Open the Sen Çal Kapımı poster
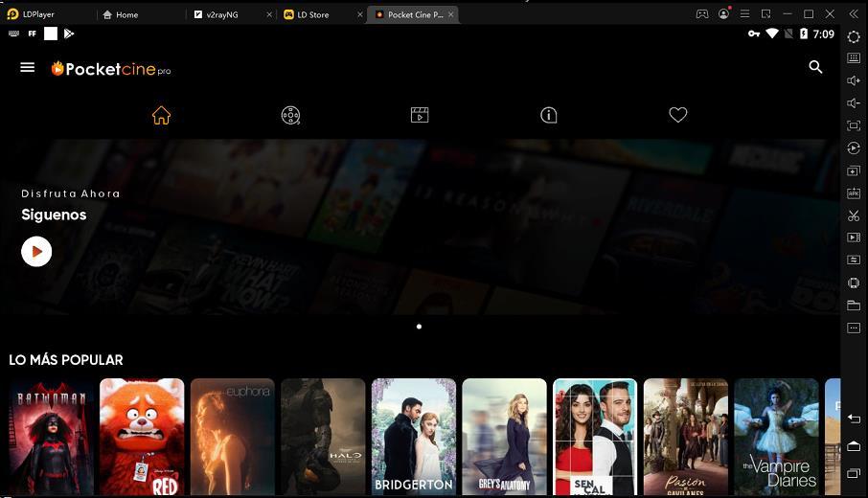 coord(595,437)
